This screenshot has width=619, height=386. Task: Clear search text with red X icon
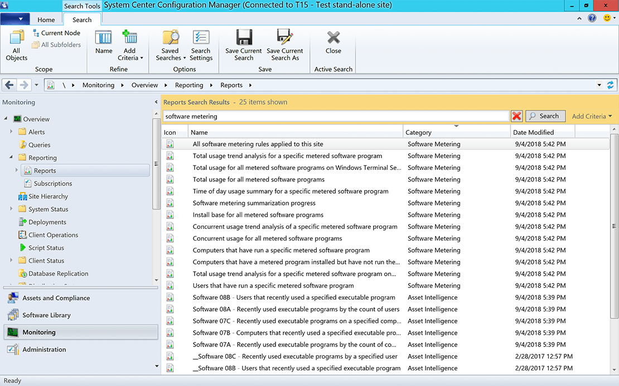[x=517, y=116]
